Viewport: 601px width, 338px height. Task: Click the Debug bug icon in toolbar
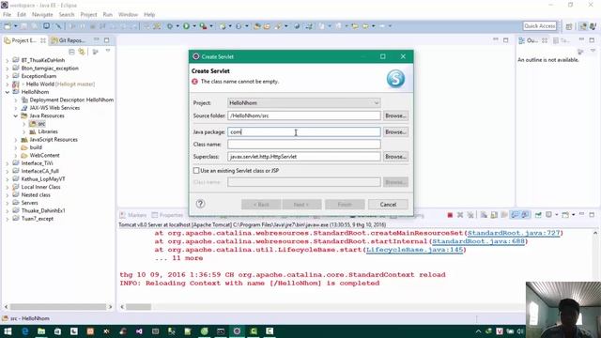(170, 26)
